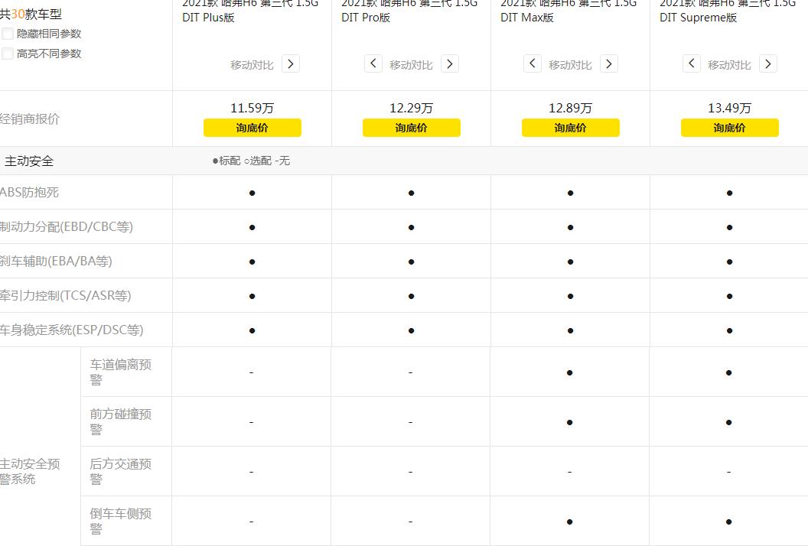Check the 隐藏相同参数 checkbox

8,34
